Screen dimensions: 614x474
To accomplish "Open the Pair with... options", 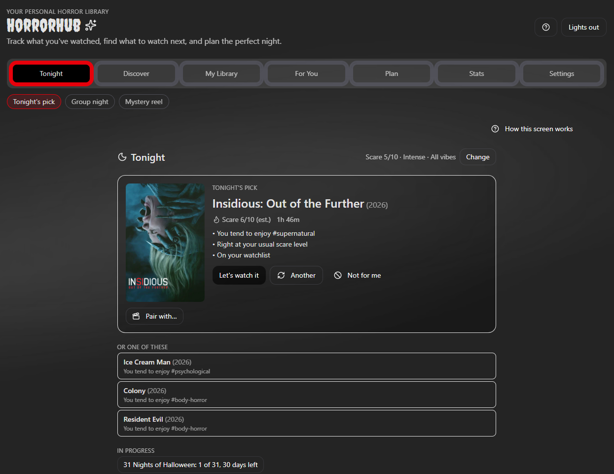I will coord(155,316).
